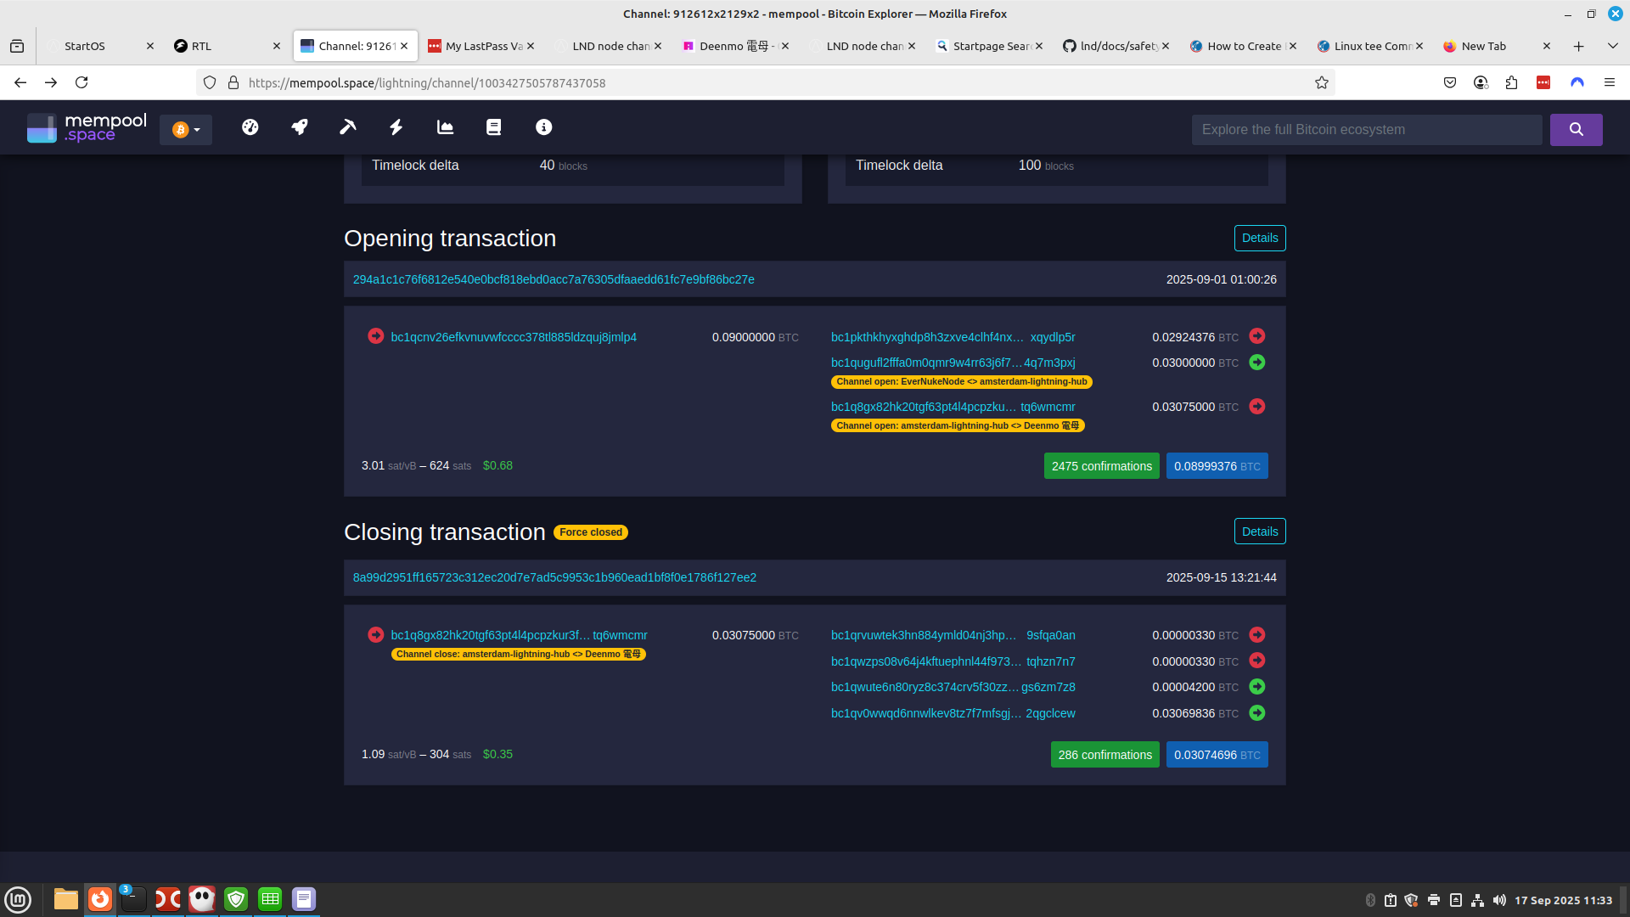Click Details button for Opening transaction
Viewport: 1630px width, 917px height.
pyautogui.click(x=1259, y=239)
